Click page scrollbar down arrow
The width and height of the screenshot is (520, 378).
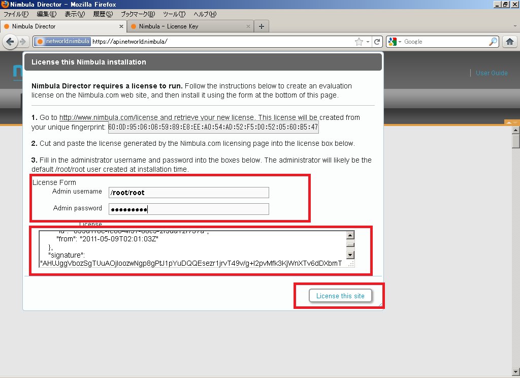(516, 372)
